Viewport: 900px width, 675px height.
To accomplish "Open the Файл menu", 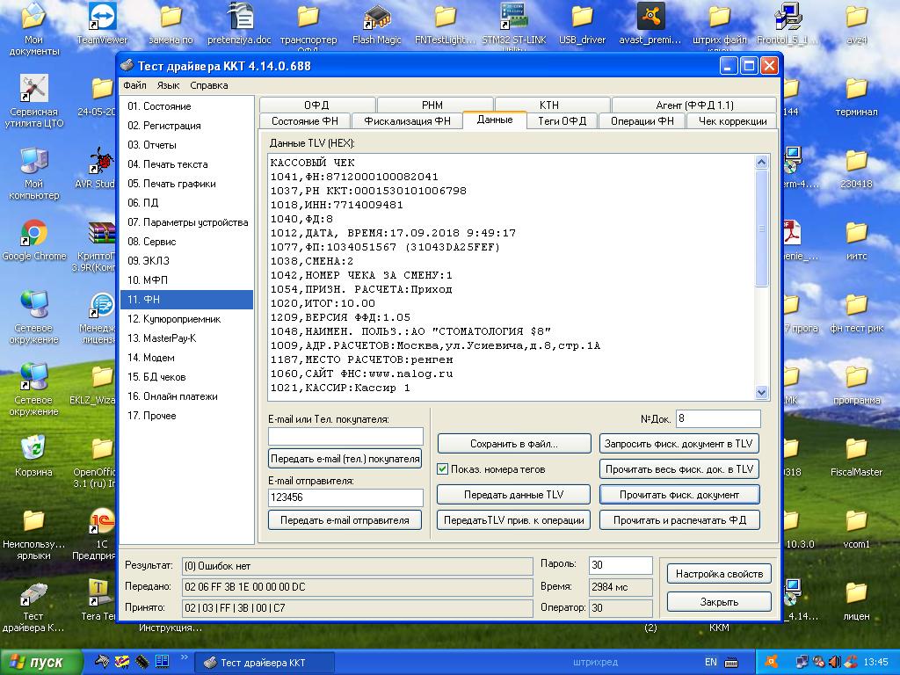I will pos(134,85).
